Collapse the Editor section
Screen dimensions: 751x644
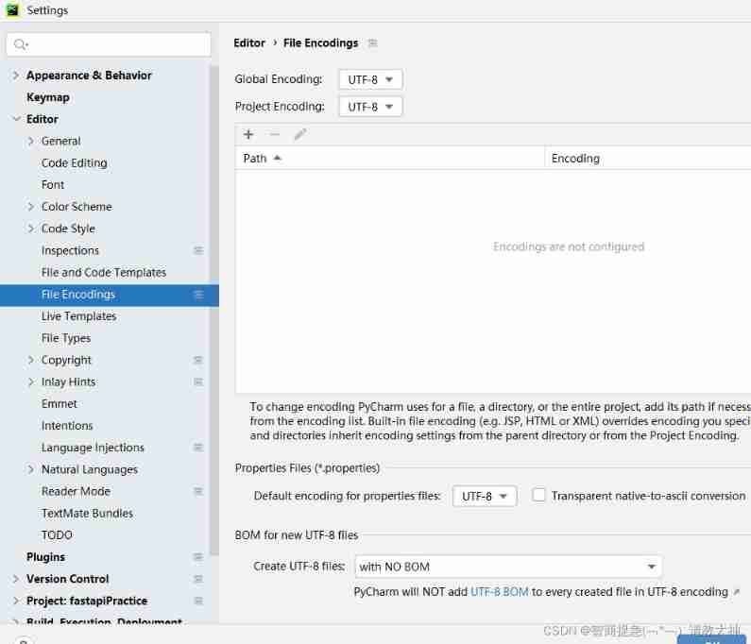17,119
